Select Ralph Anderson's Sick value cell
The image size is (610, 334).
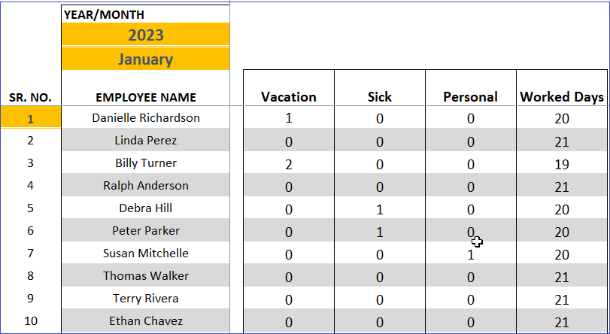pyautogui.click(x=380, y=186)
